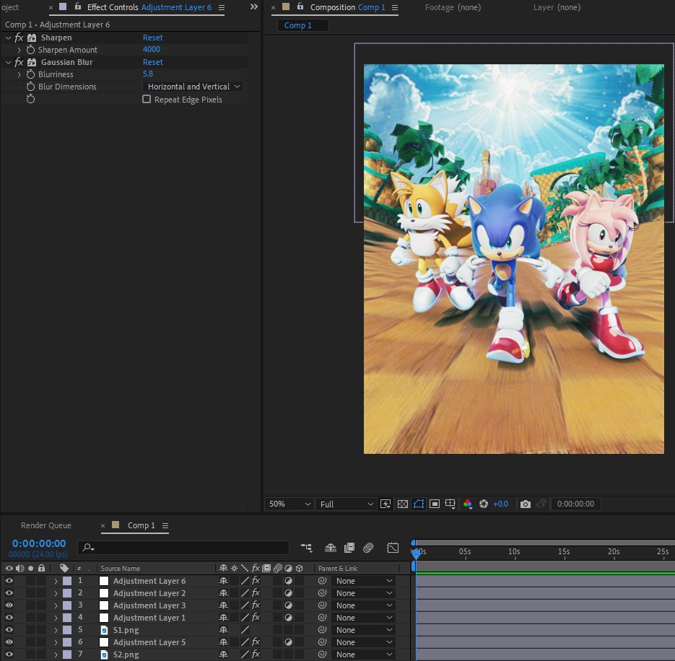
Task: Open grid and guide options icon
Action: point(450,504)
